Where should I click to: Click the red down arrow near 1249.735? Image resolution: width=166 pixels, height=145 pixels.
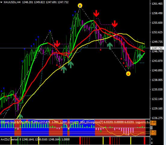pos(57,44)
